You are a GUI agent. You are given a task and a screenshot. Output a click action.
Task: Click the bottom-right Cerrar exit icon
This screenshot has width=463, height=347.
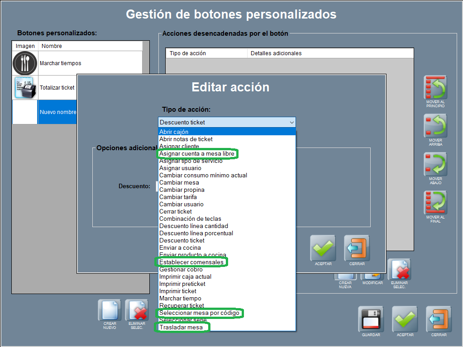(439, 319)
